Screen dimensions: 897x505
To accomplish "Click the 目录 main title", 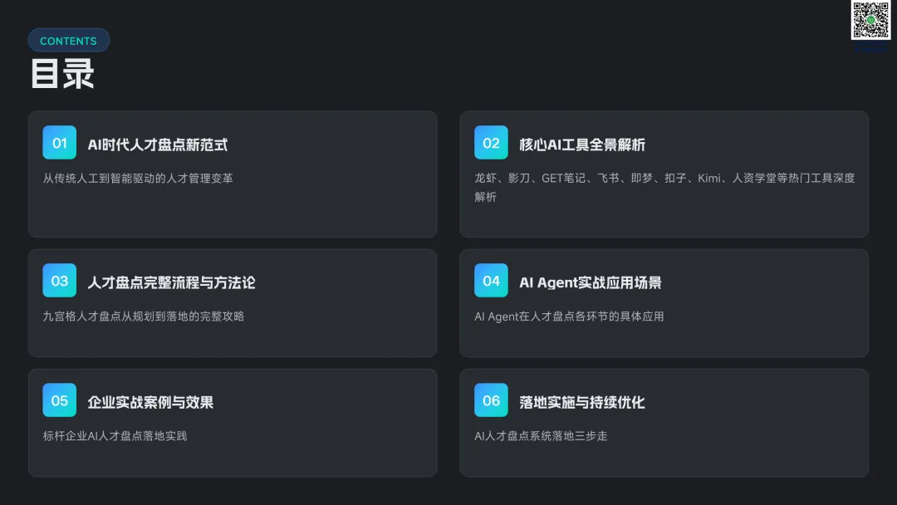I will pyautogui.click(x=62, y=74).
